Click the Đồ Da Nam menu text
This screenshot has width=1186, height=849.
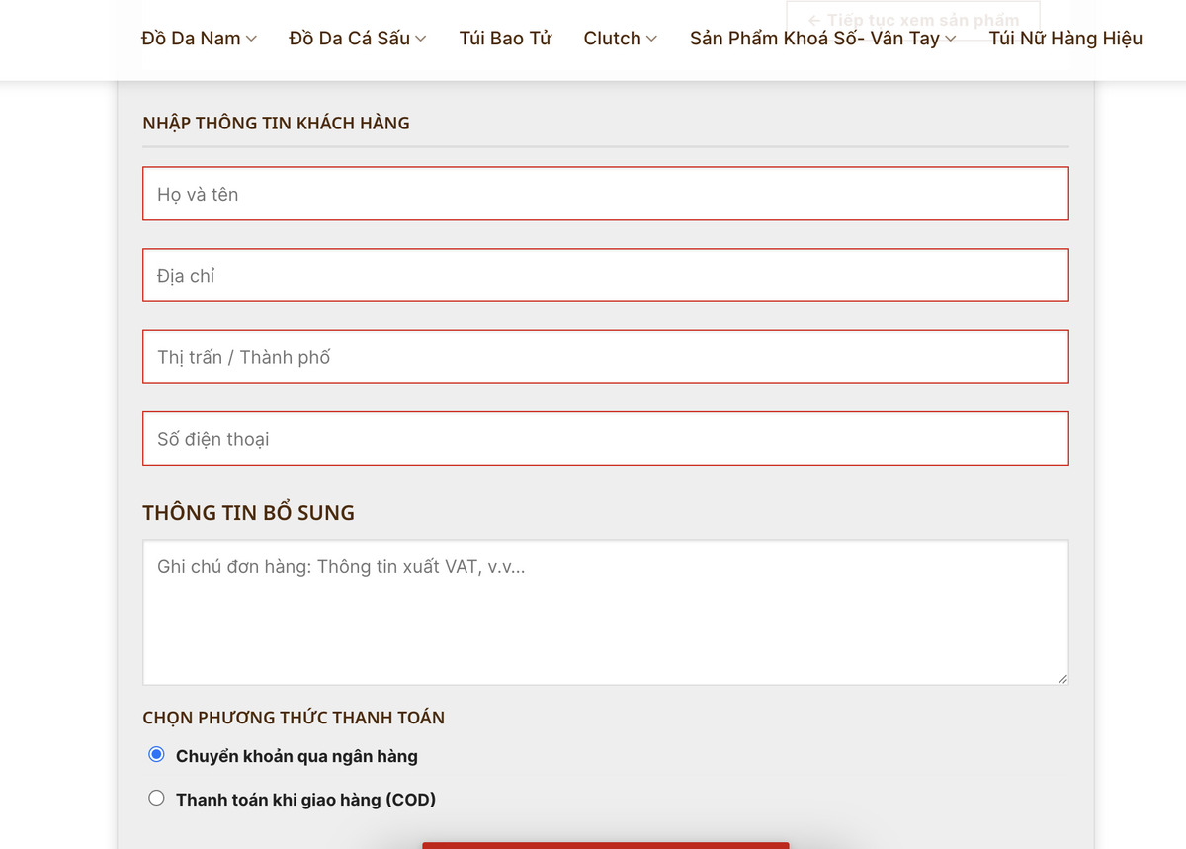click(191, 39)
